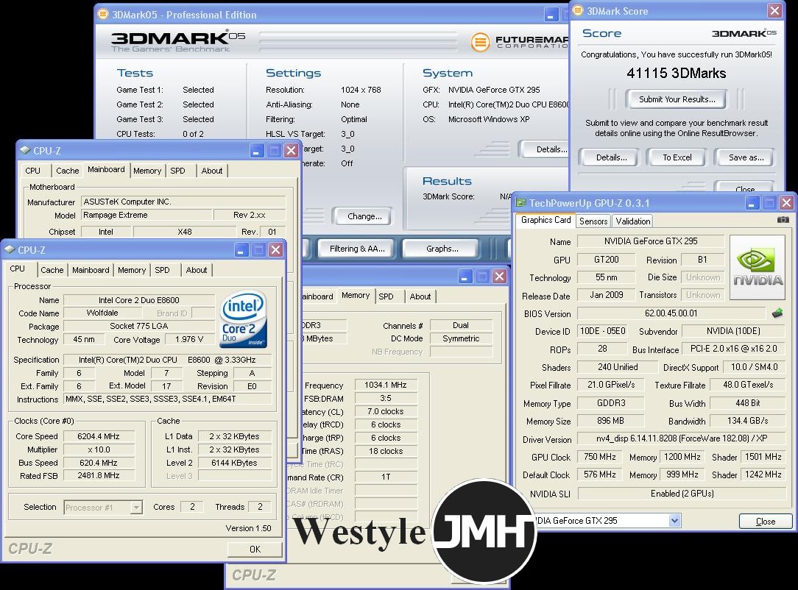798x590 pixels.
Task: Open Cache tab in front CPU-Z window
Action: pos(52,270)
